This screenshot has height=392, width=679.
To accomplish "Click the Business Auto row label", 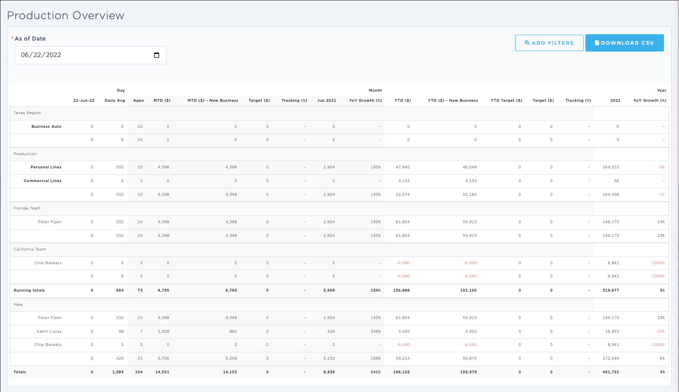I will [46, 126].
